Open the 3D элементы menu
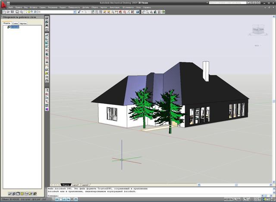 click(x=128, y=7)
